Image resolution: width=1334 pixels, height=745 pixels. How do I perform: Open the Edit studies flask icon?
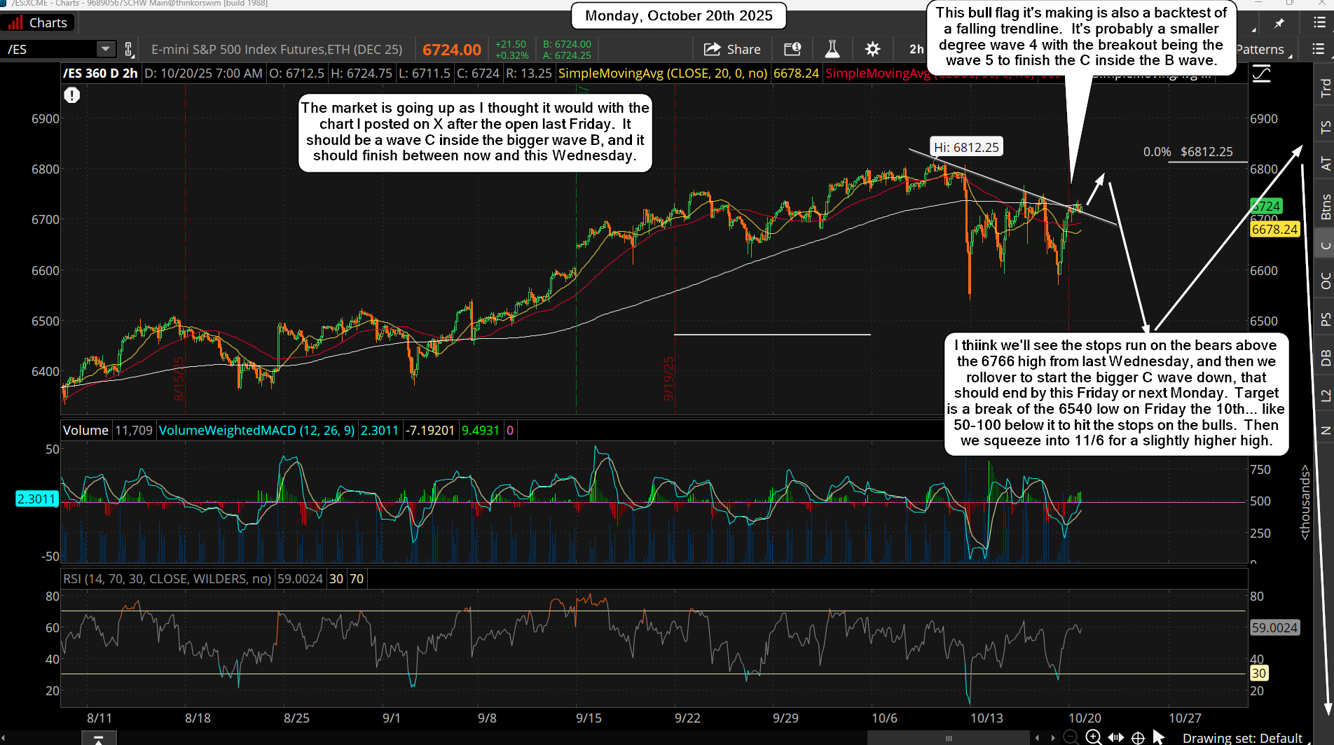pyautogui.click(x=832, y=49)
